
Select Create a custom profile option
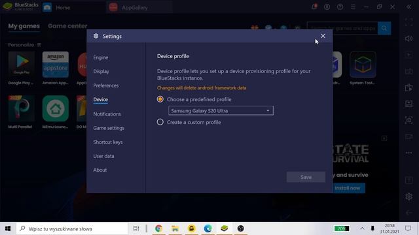tap(160, 122)
